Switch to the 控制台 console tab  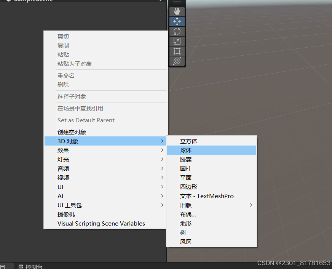tap(31, 266)
